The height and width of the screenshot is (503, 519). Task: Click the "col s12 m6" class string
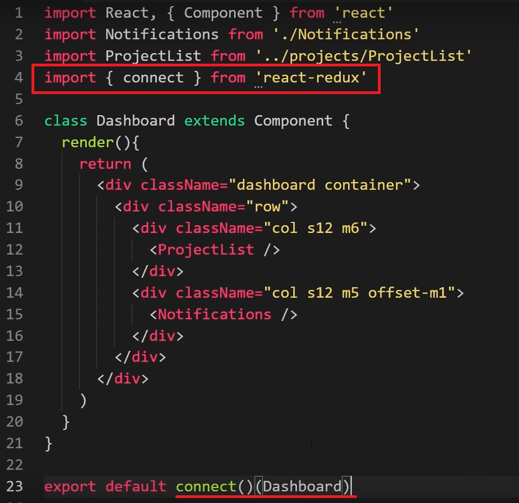315,228
